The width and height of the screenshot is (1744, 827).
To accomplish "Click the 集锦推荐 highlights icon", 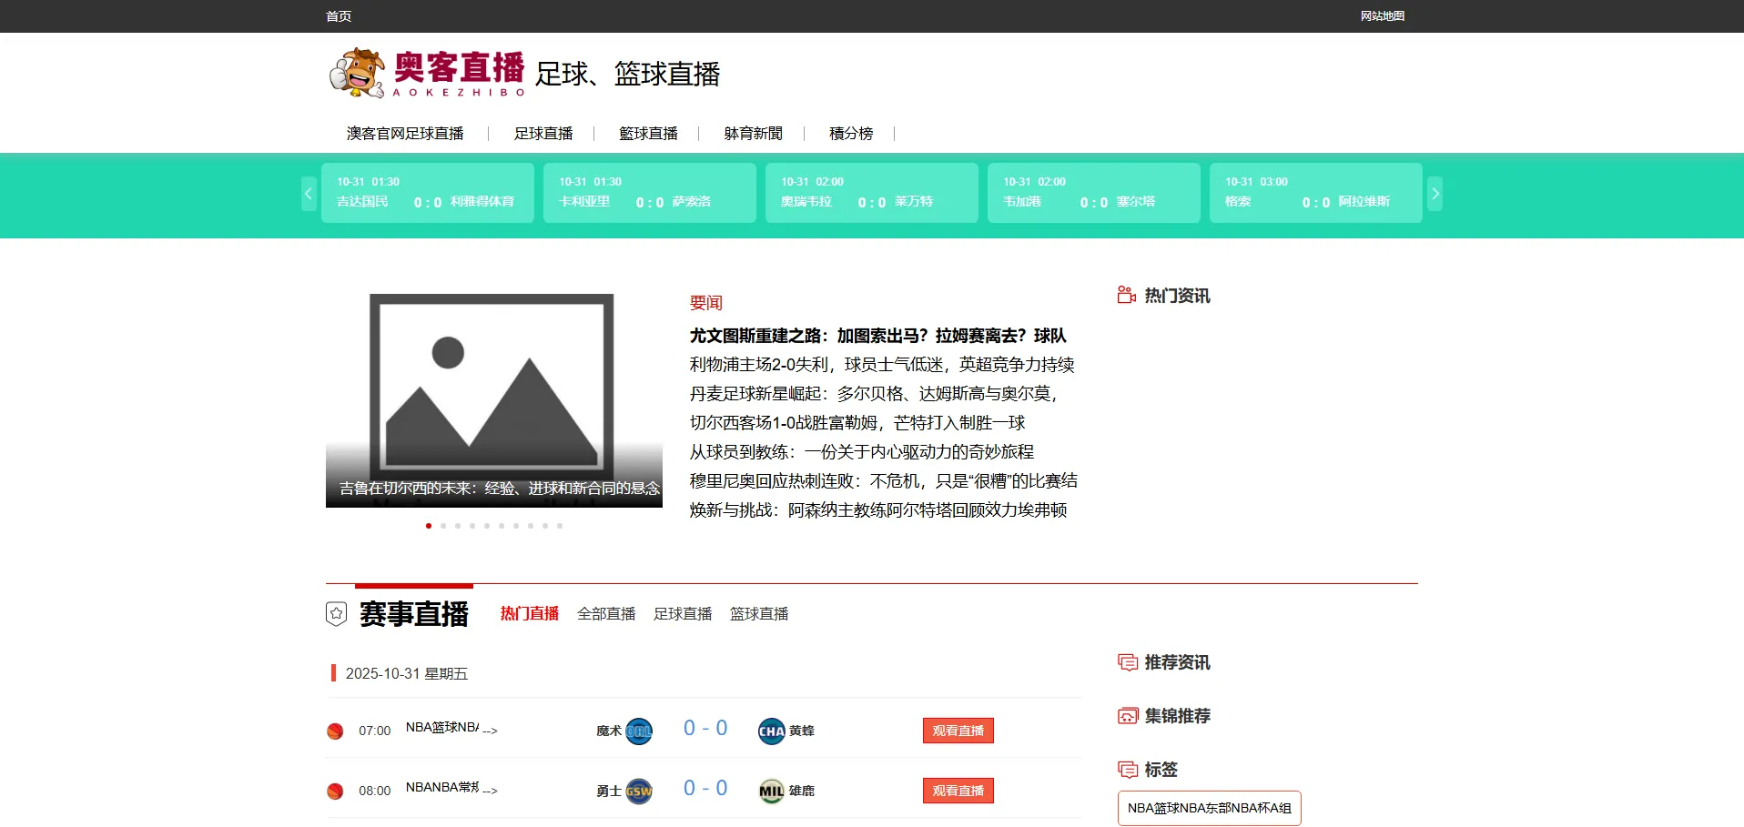I will 1127,716.
